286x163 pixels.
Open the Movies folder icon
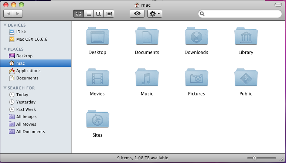(98, 78)
